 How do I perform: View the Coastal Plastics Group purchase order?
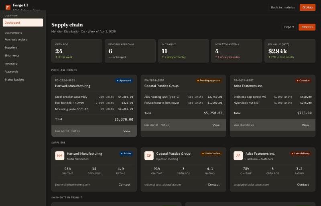(x=216, y=125)
